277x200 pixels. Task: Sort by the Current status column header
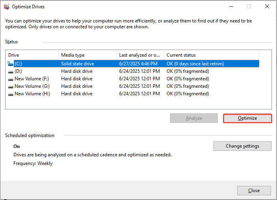point(211,55)
